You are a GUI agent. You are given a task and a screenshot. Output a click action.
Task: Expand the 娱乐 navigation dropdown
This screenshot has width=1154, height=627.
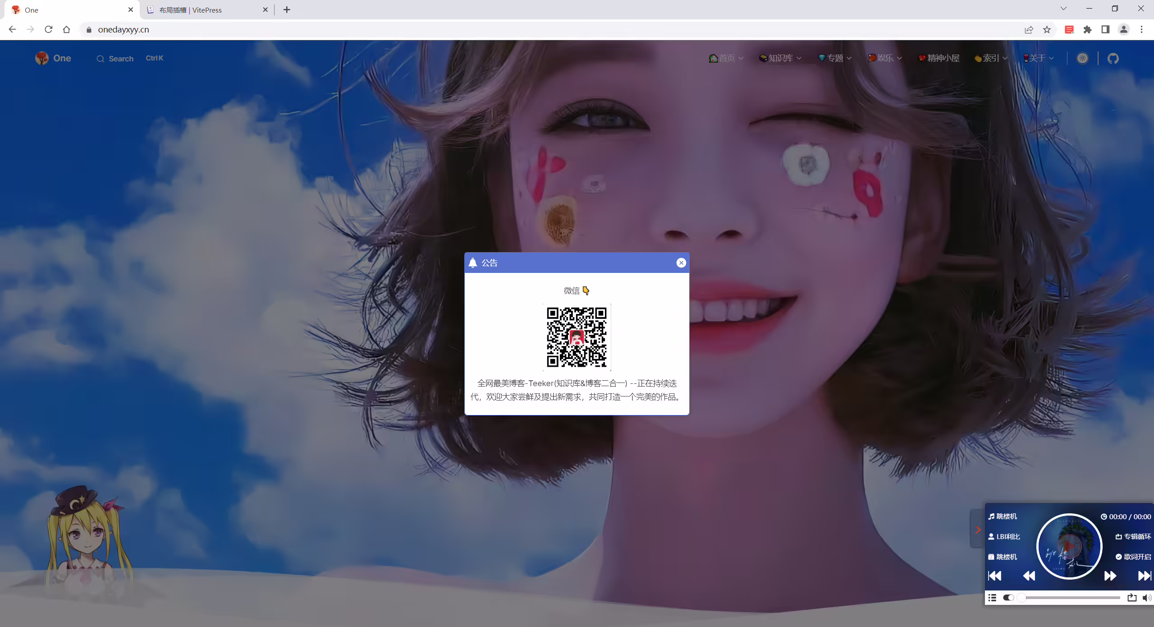click(x=885, y=58)
